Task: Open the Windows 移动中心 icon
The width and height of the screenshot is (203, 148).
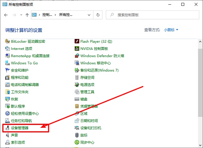Action: click(77, 63)
